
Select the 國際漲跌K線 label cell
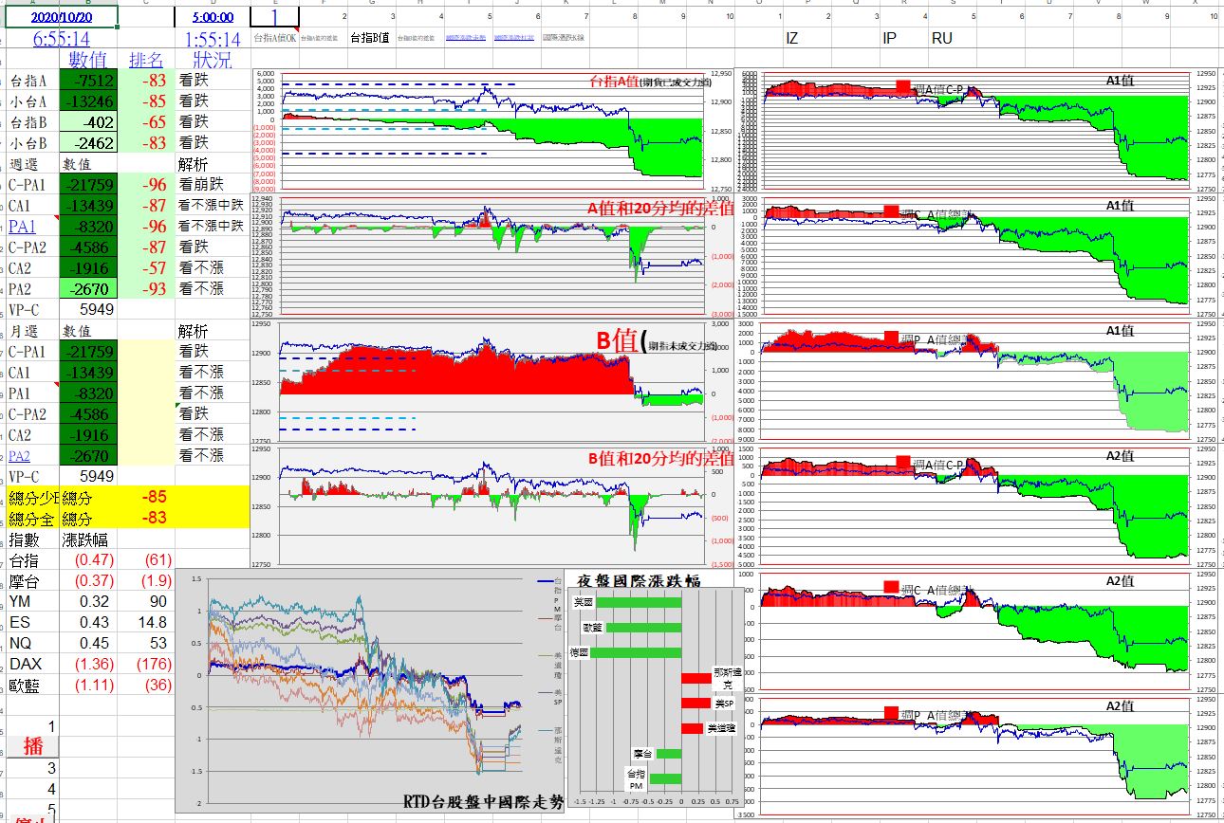click(563, 39)
